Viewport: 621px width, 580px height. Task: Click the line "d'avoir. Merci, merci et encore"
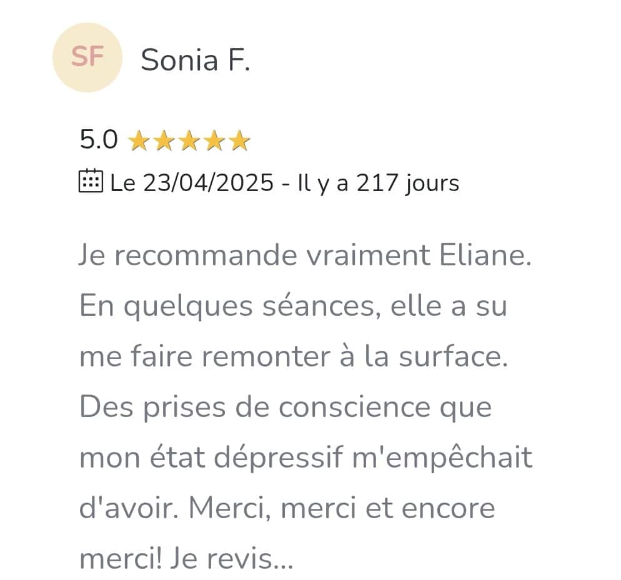pyautogui.click(x=287, y=509)
